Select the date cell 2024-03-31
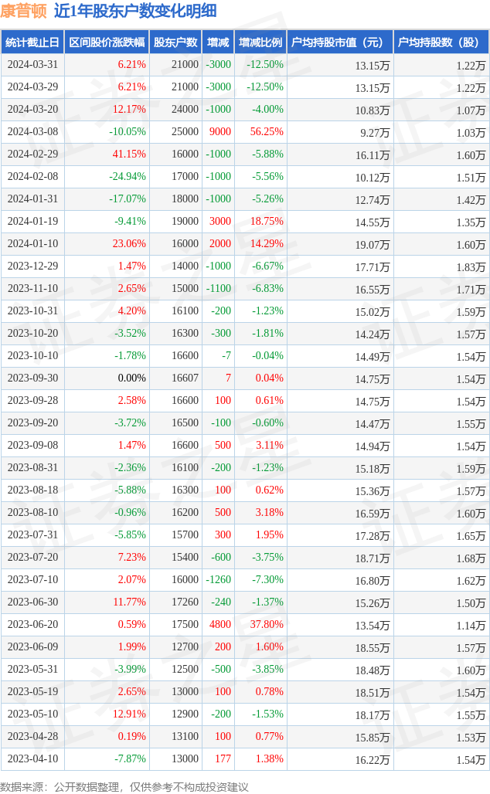 [33, 65]
